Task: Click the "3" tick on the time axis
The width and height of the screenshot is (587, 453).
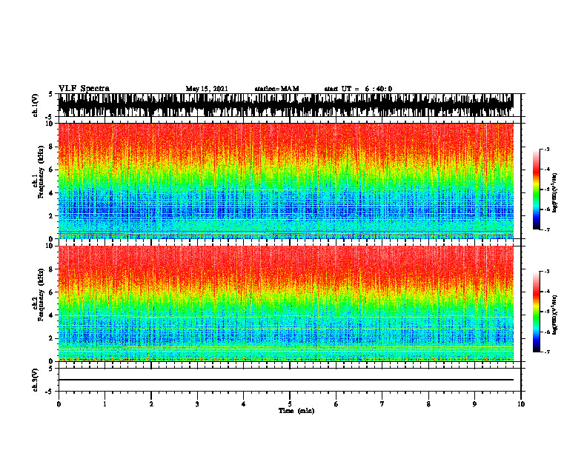Action: tap(197, 404)
